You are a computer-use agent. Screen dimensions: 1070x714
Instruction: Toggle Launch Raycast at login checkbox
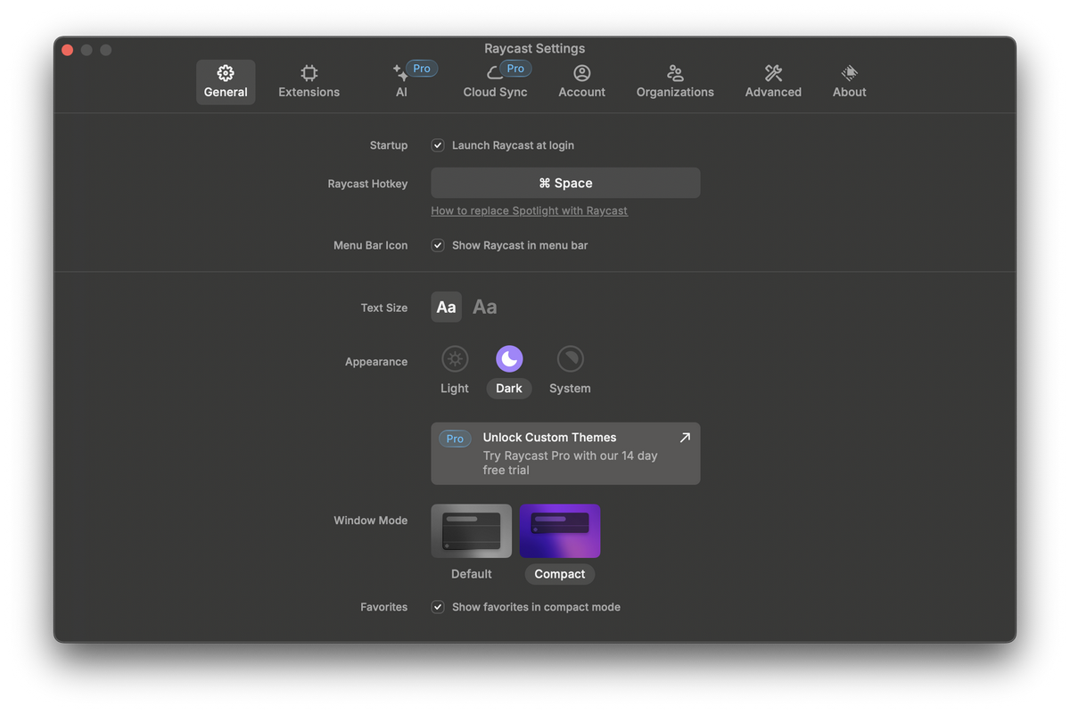click(x=438, y=145)
